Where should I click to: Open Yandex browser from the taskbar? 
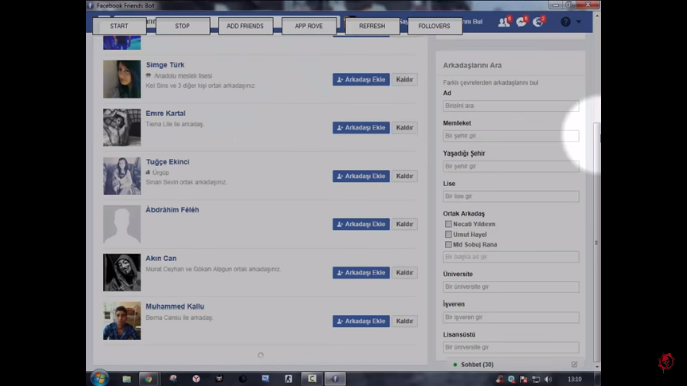pos(196,379)
